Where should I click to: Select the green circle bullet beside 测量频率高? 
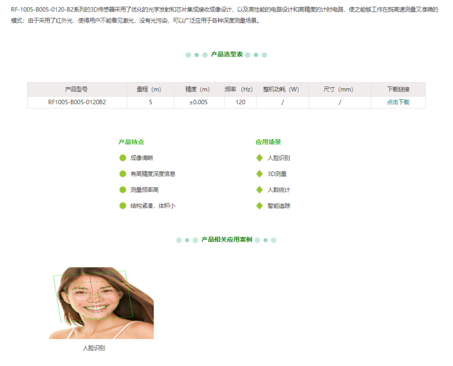(123, 190)
